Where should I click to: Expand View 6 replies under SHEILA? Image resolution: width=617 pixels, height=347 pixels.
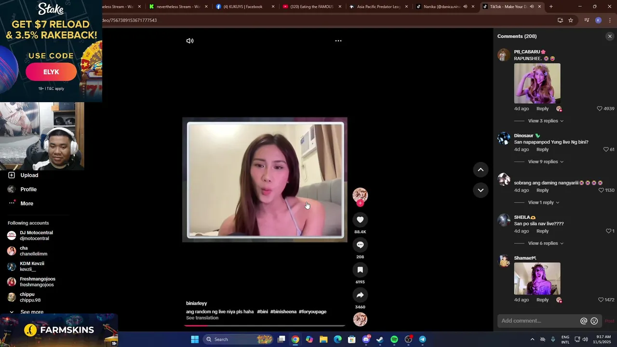546,243
